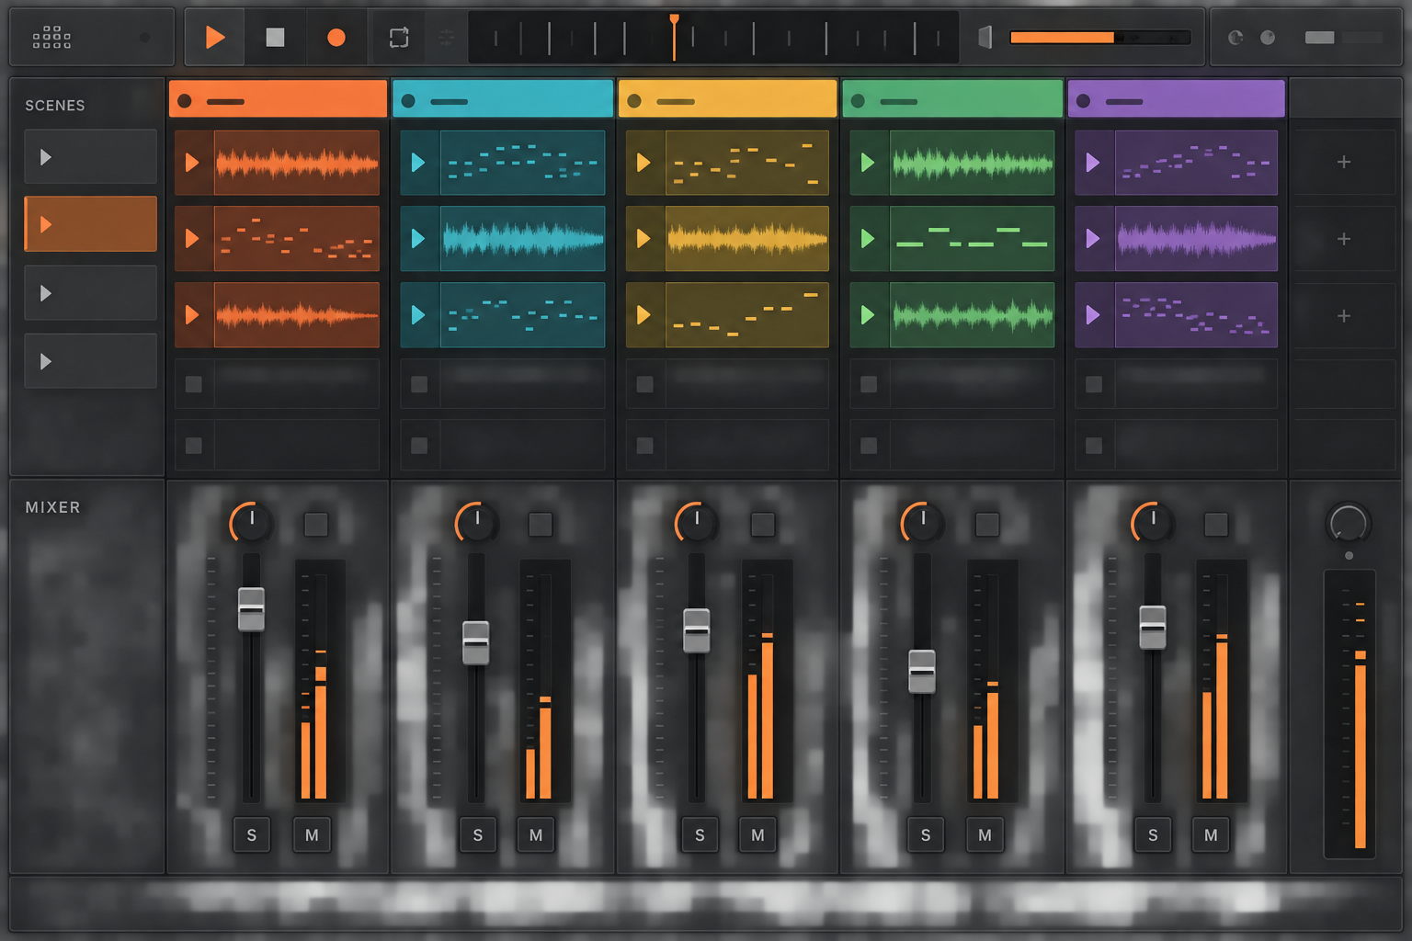Hit the orange circular Record button
The height and width of the screenshot is (941, 1412).
pyautogui.click(x=336, y=38)
